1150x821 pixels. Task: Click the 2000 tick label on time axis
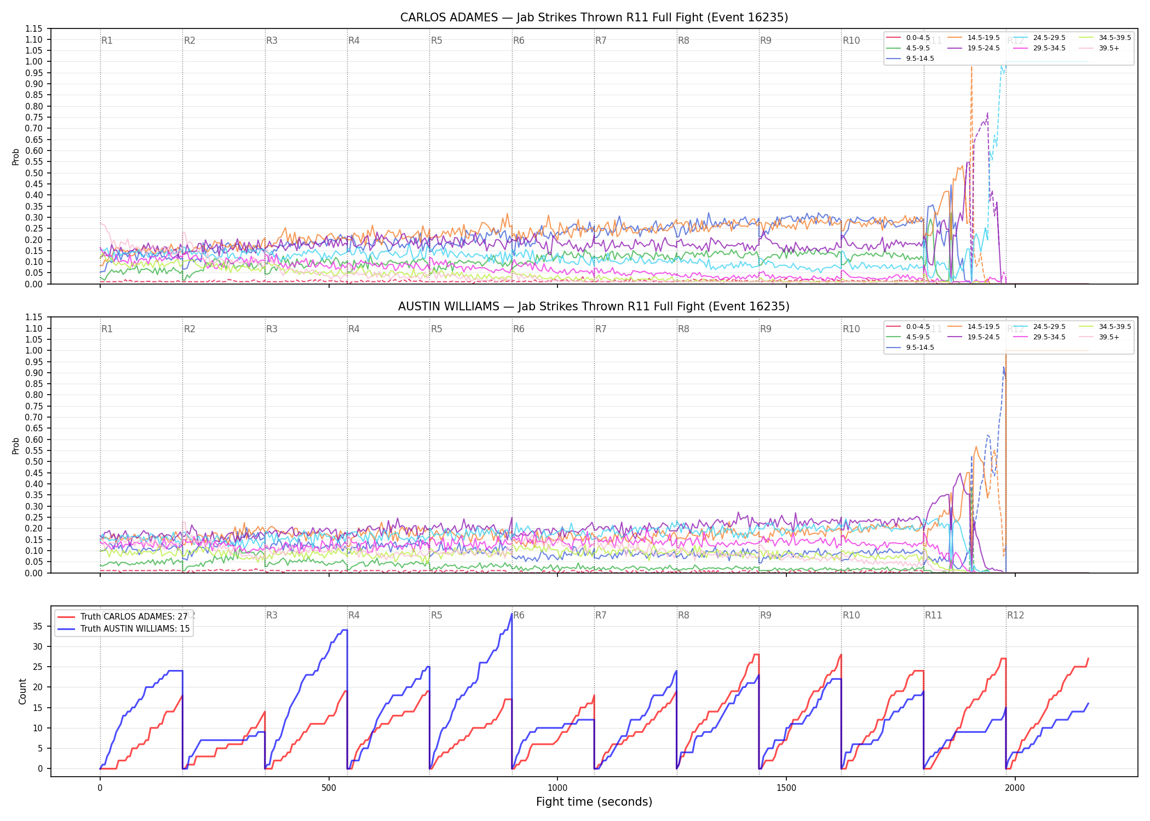(1015, 788)
